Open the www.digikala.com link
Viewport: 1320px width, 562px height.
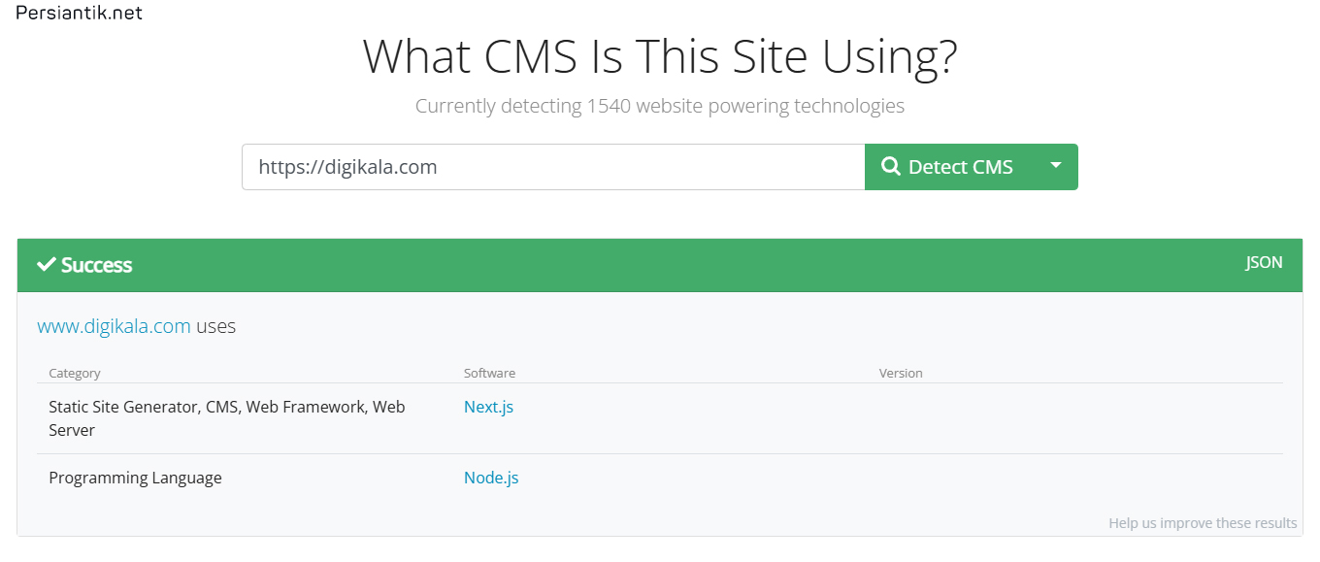(x=114, y=326)
